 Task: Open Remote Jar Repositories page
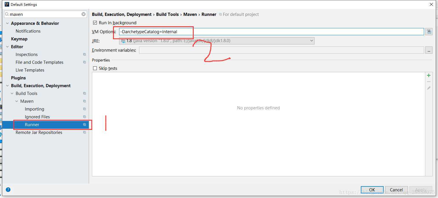point(39,132)
